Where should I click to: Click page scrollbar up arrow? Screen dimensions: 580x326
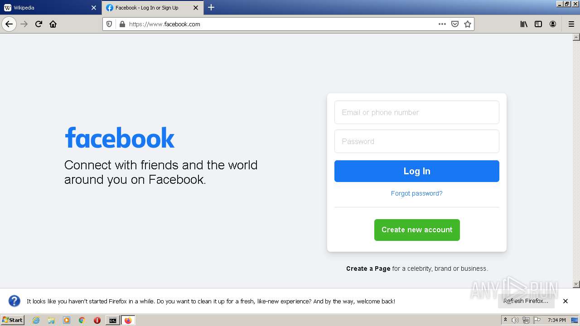pos(576,37)
